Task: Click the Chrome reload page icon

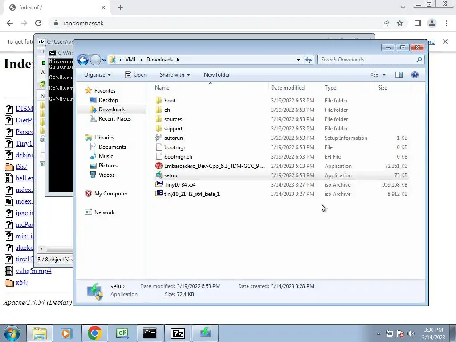Action: coord(38,23)
